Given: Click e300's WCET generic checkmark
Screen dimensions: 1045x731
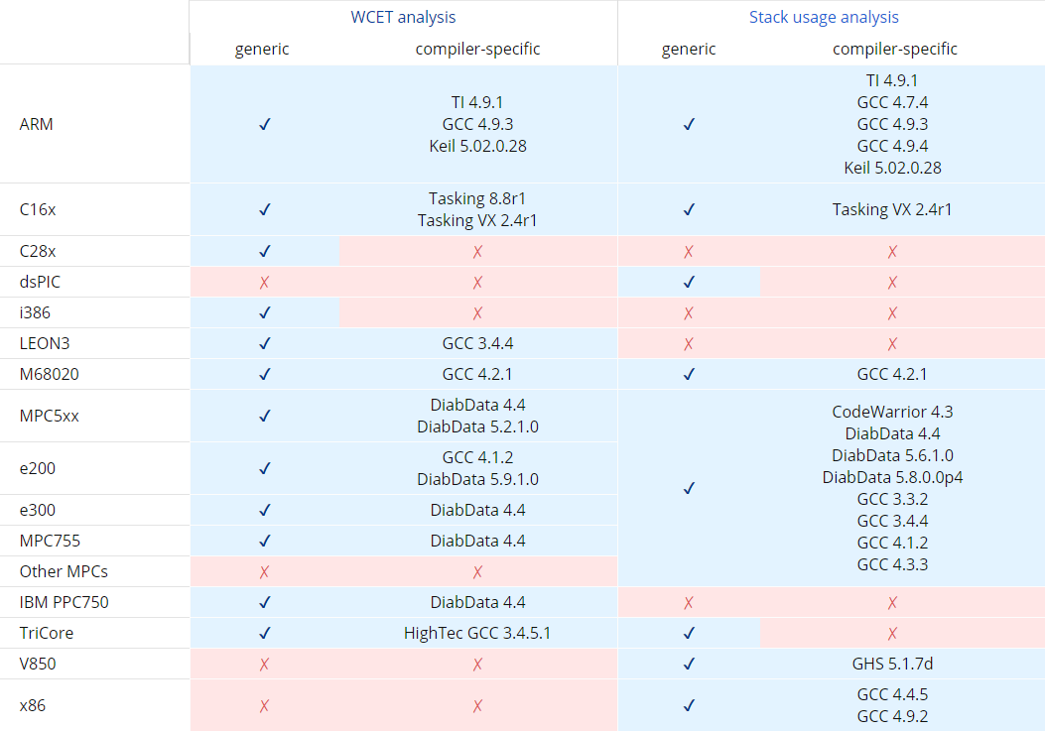Looking at the screenshot, I should 265,511.
